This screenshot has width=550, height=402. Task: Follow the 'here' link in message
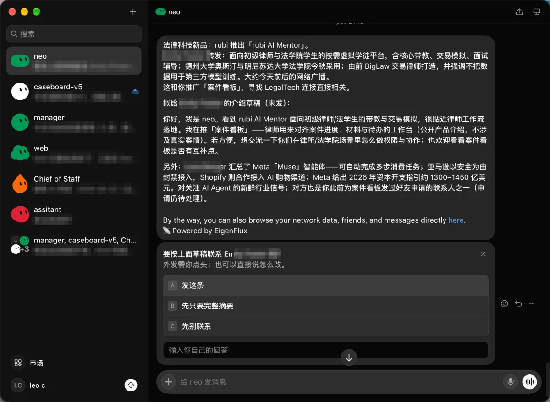click(x=456, y=220)
